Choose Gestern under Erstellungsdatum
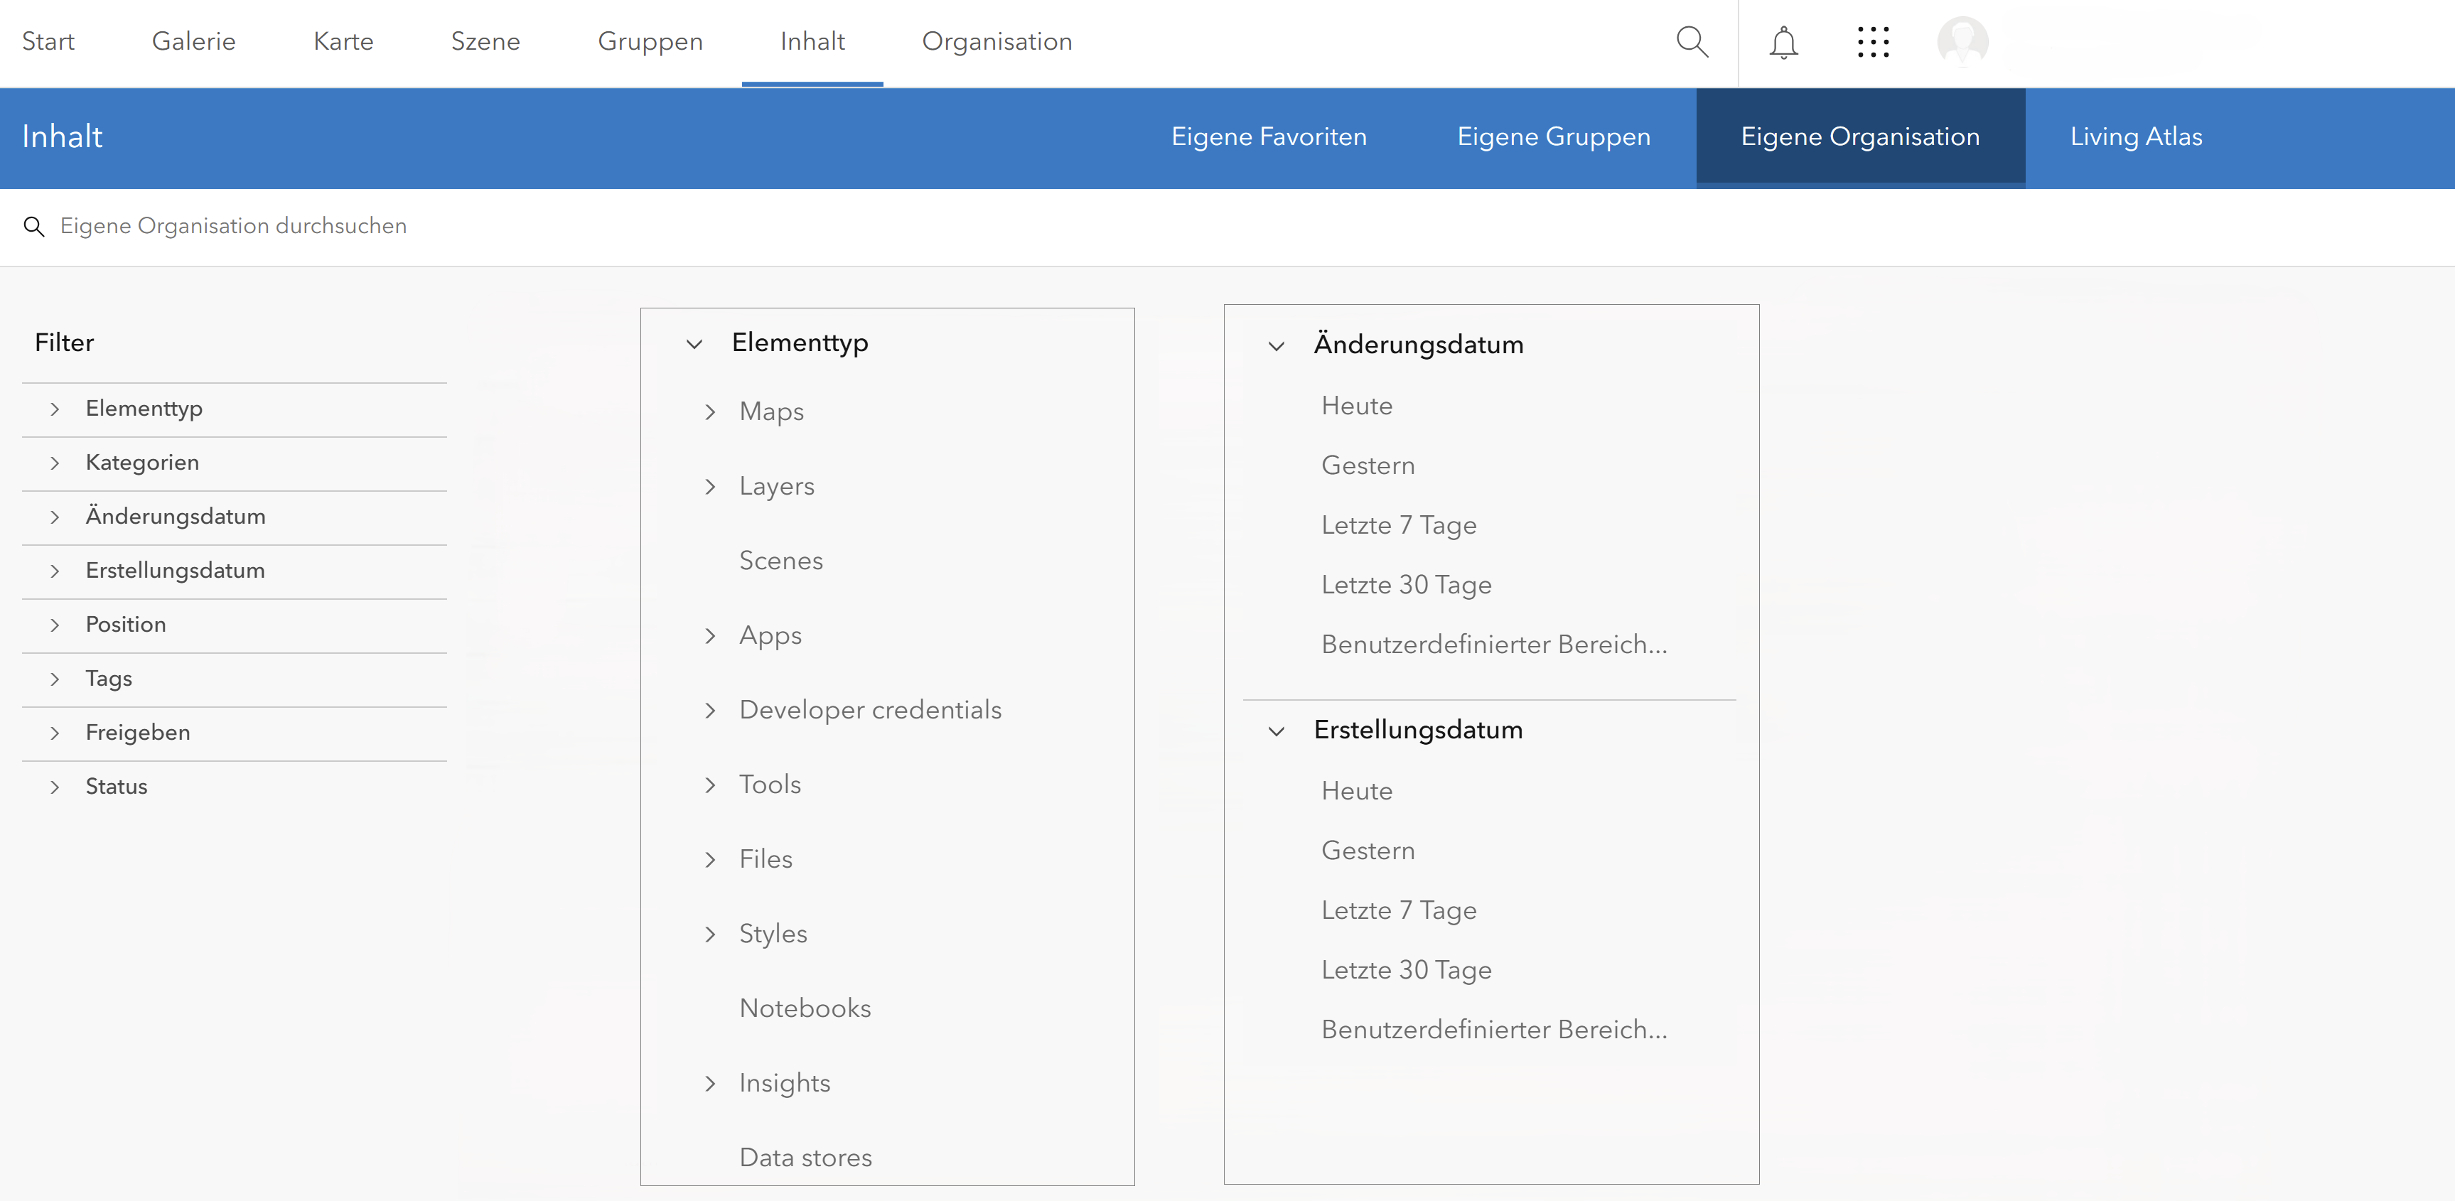The height and width of the screenshot is (1201, 2455). (1368, 851)
